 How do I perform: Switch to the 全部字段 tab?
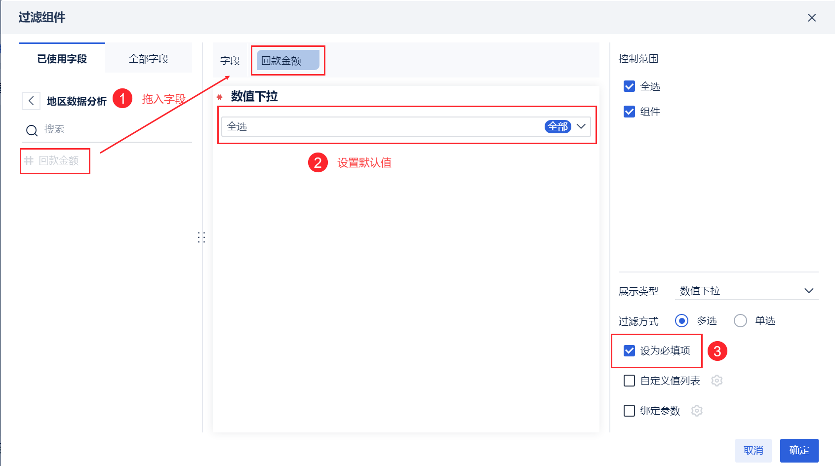[148, 59]
